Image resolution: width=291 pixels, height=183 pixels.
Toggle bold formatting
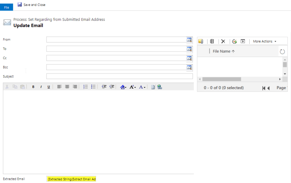coord(33,87)
